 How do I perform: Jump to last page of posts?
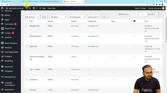click(x=161, y=14)
